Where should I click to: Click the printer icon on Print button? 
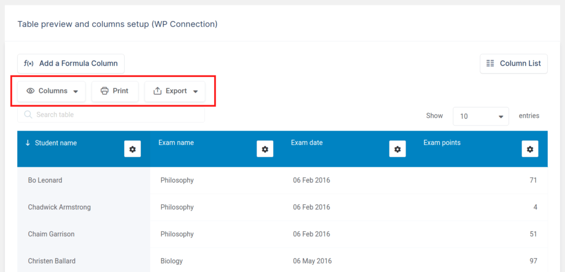[x=105, y=91]
